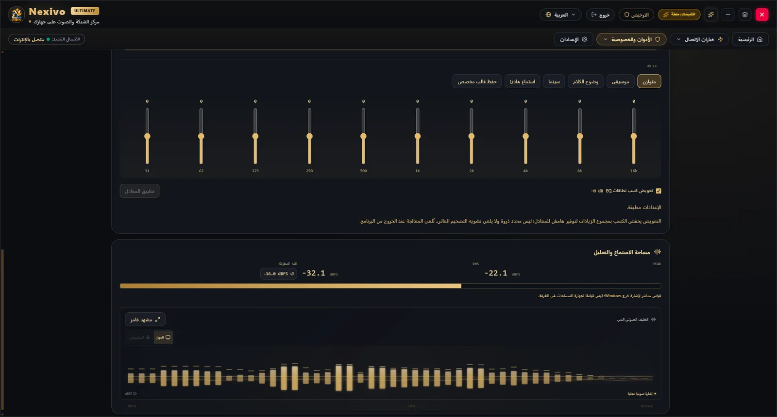Viewport: 777px width, 417px height.
Task: Reset the -16.0 dBFS held peak
Action: [x=279, y=274]
